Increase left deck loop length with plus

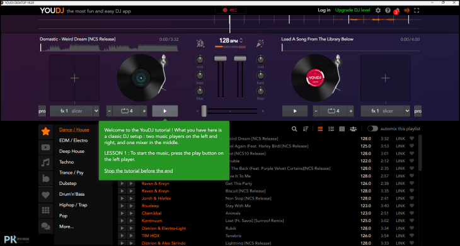pos(144,111)
